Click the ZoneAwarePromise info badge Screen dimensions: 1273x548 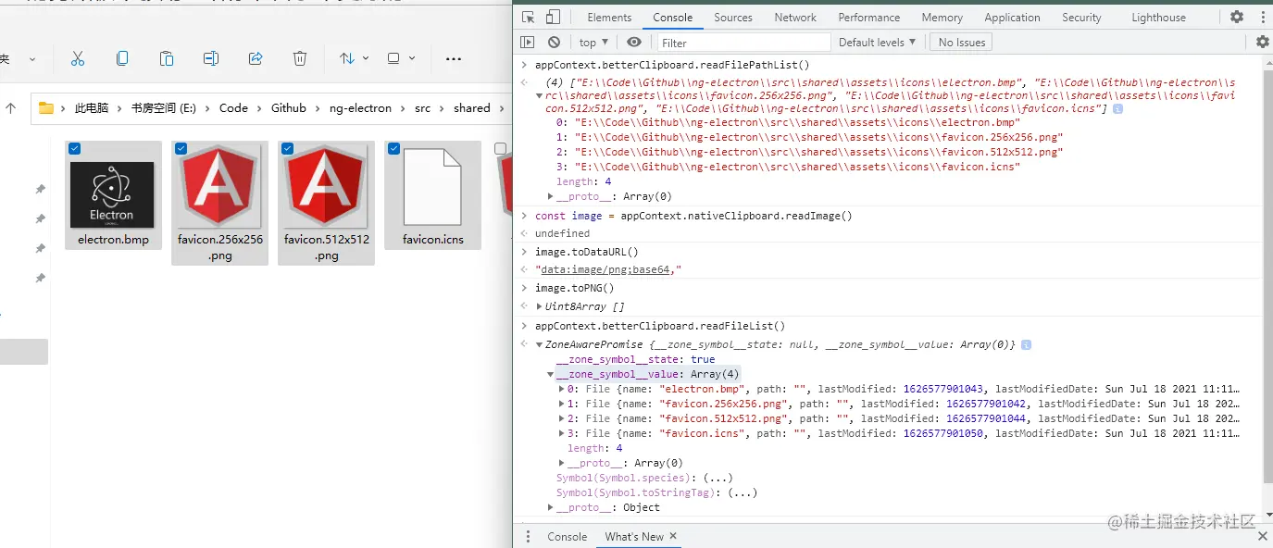pos(1027,345)
